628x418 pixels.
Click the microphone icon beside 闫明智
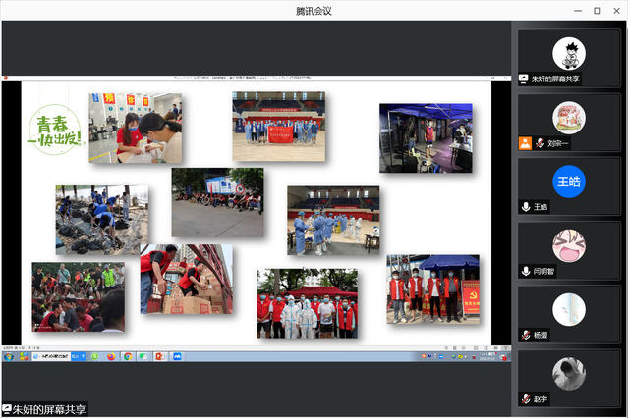coord(527,271)
